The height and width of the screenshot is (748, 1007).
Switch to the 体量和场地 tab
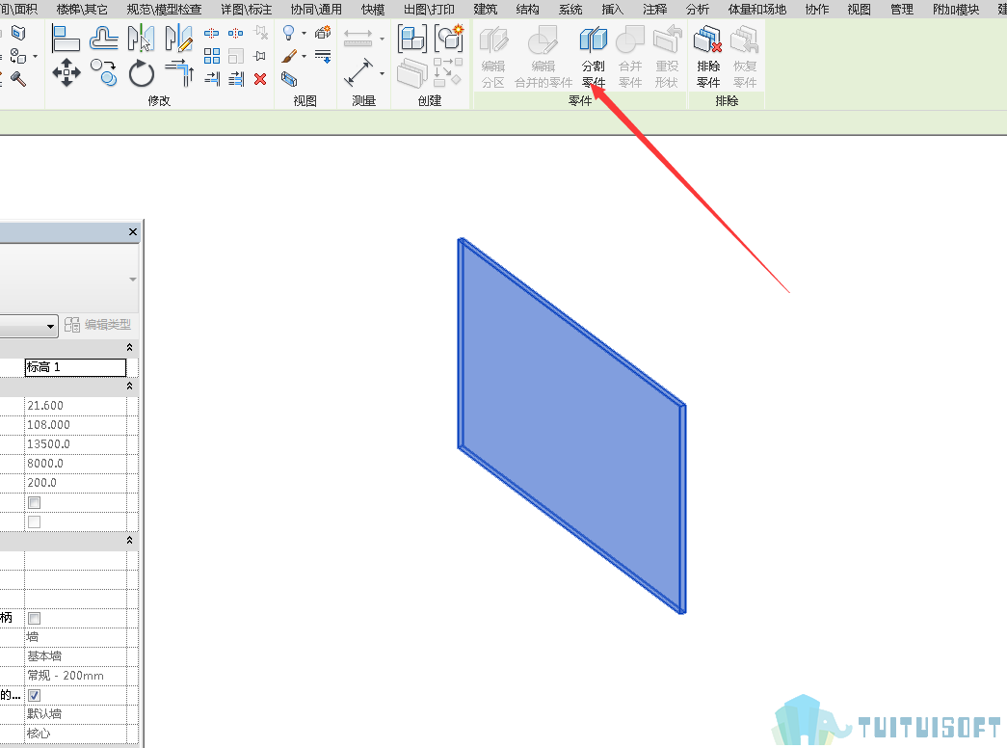click(x=757, y=10)
